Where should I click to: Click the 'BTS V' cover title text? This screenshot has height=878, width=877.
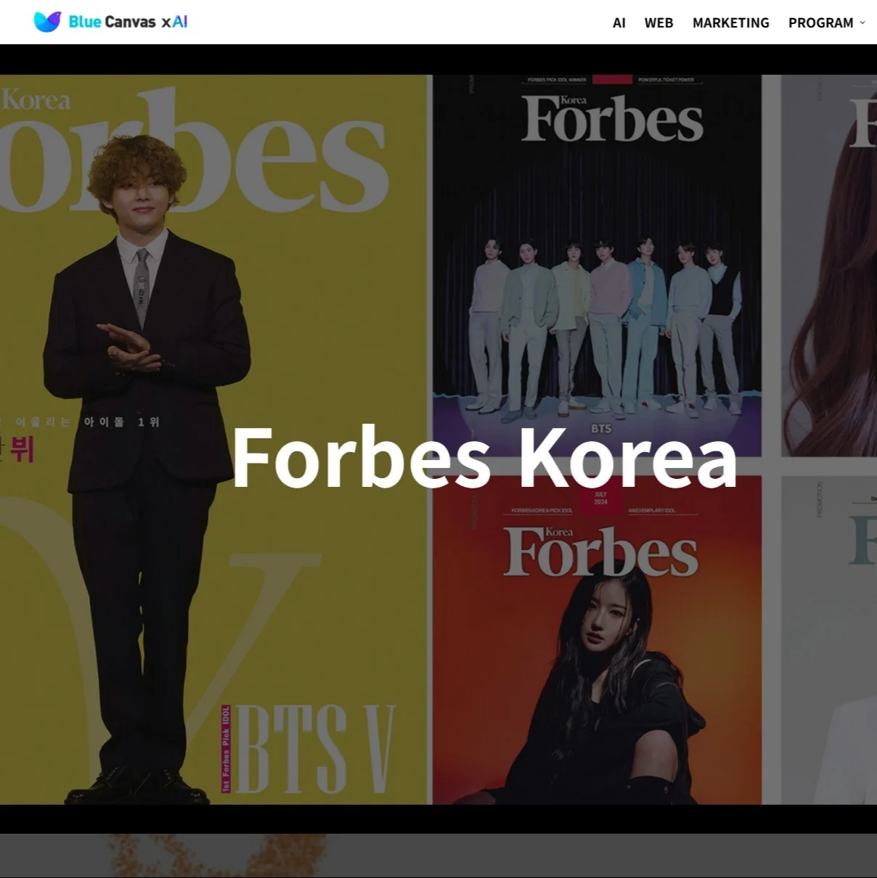point(315,749)
